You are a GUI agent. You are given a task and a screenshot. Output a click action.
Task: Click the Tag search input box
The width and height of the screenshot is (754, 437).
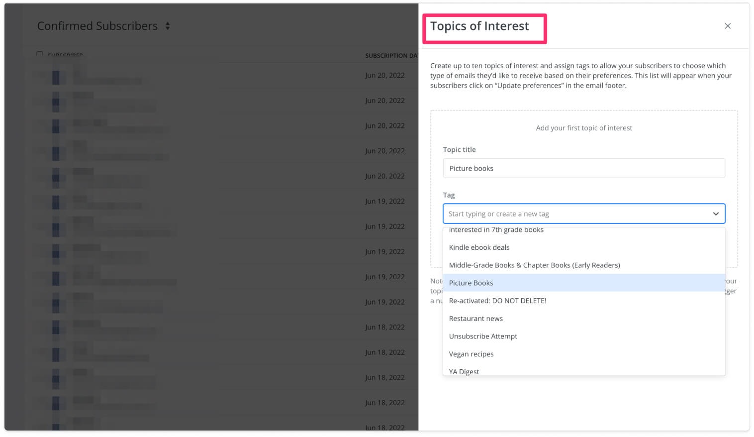577,214
